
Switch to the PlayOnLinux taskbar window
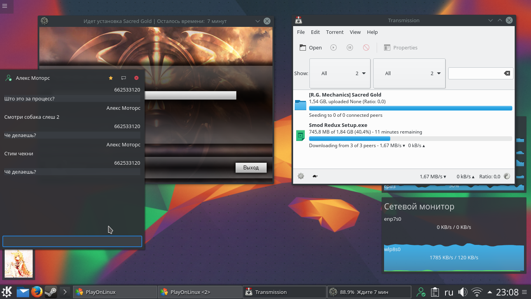(115, 292)
